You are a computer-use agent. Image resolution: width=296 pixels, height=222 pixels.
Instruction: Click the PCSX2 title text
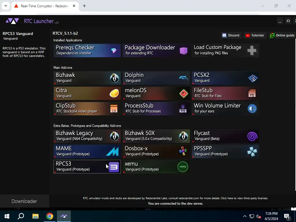[x=201, y=75]
